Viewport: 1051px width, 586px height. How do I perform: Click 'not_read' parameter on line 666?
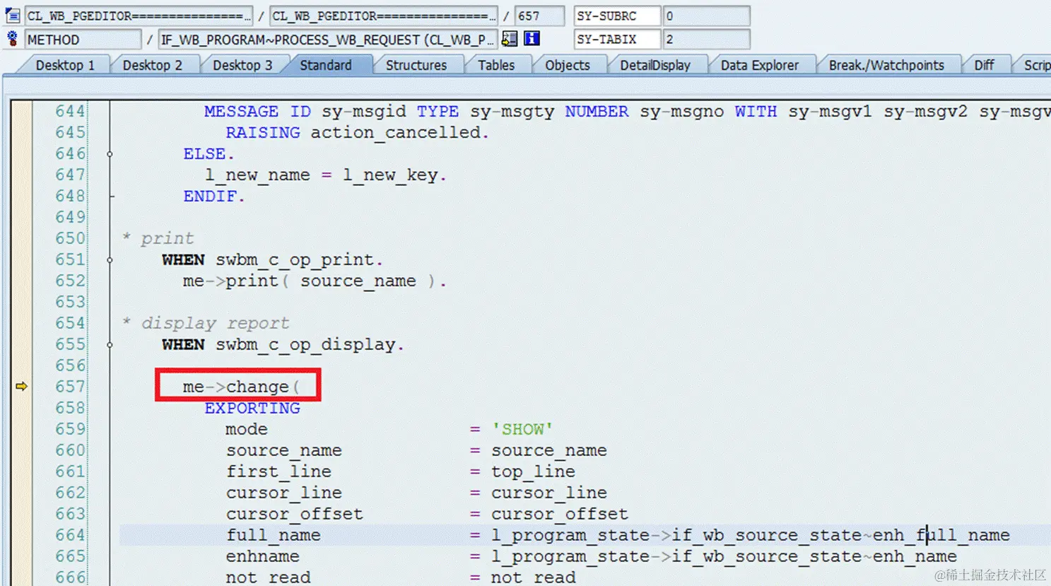coord(268,577)
